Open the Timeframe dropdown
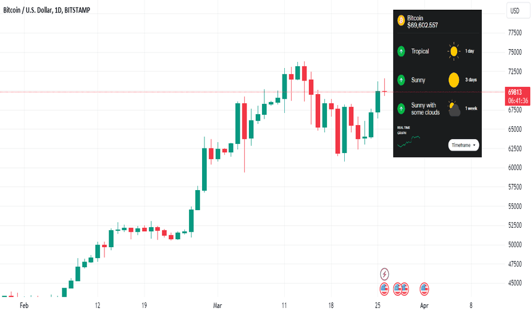The image size is (532, 314). [x=464, y=145]
